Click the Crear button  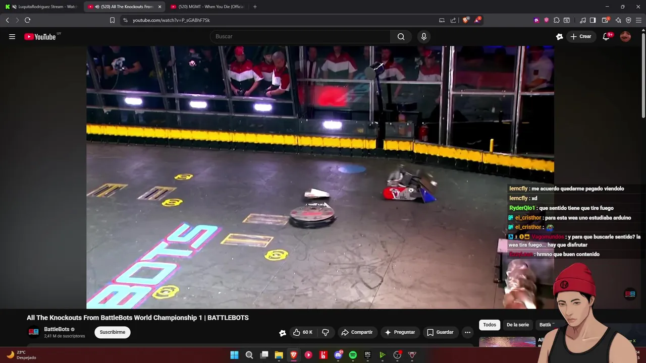tap(580, 36)
